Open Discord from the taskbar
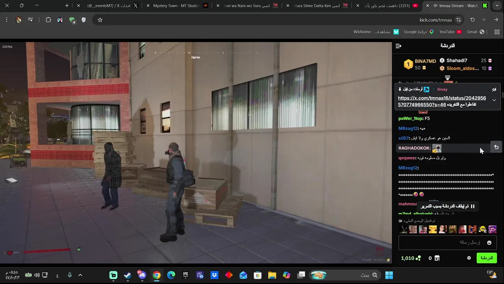Viewport: 504px width, 284px height. coord(142,275)
